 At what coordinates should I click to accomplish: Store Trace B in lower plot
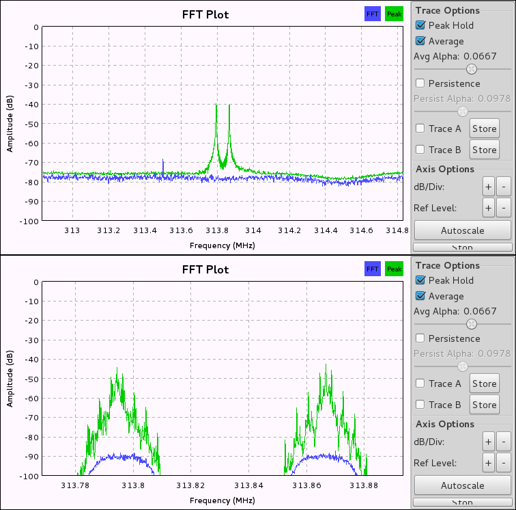(485, 405)
